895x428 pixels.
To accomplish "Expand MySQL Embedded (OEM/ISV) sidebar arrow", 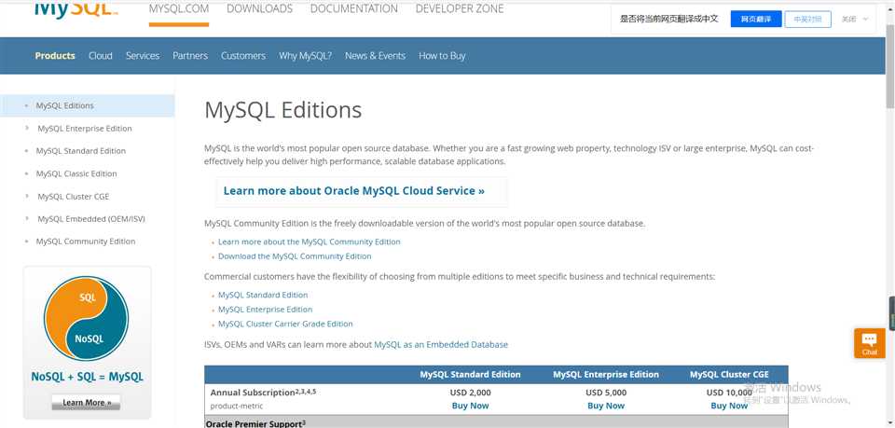I will [27, 218].
